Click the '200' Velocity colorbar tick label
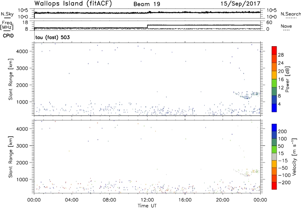Screen dimensions: 301x208 pos(283,131)
